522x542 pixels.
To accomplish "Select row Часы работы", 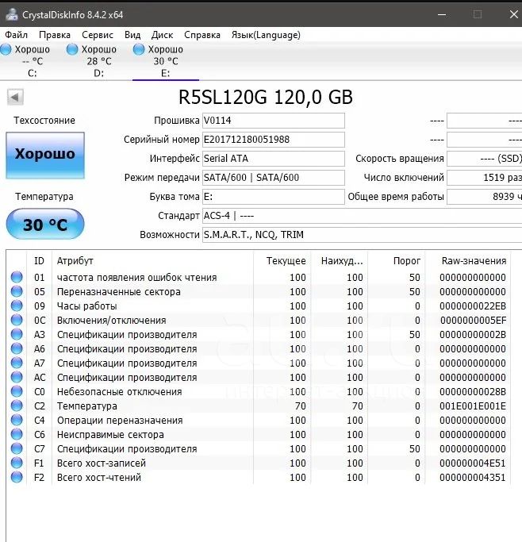I will click(x=259, y=306).
